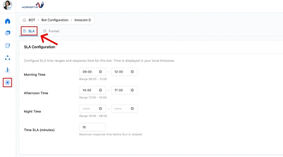This screenshot has width=283, height=157.
Task: Go to the Home sidebar icon
Action: (x=8, y=21)
